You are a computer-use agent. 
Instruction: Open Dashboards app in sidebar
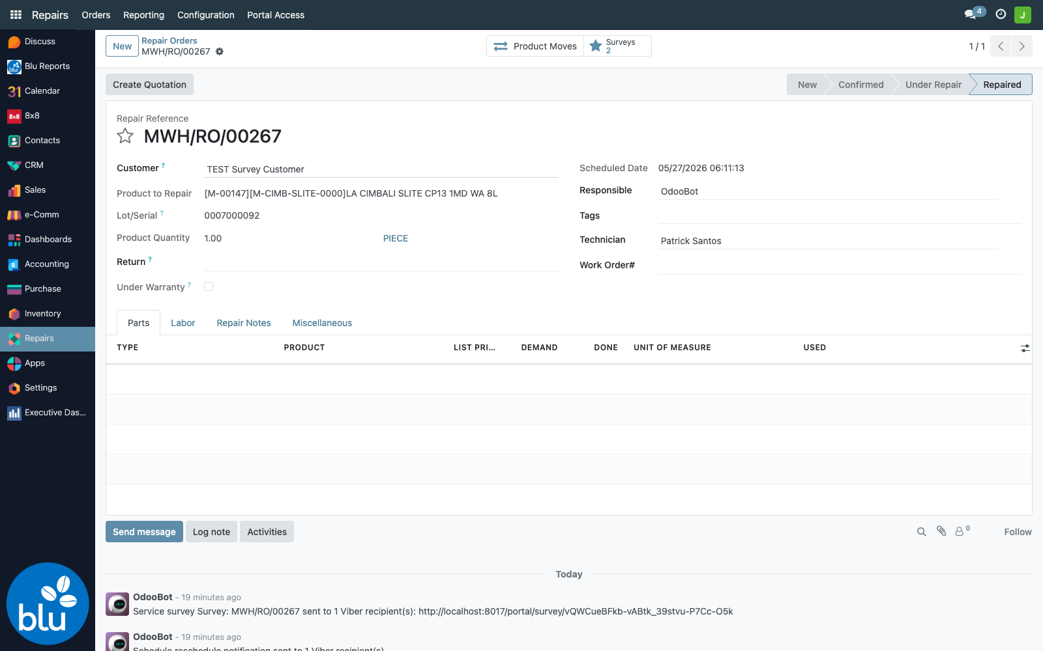[48, 240]
